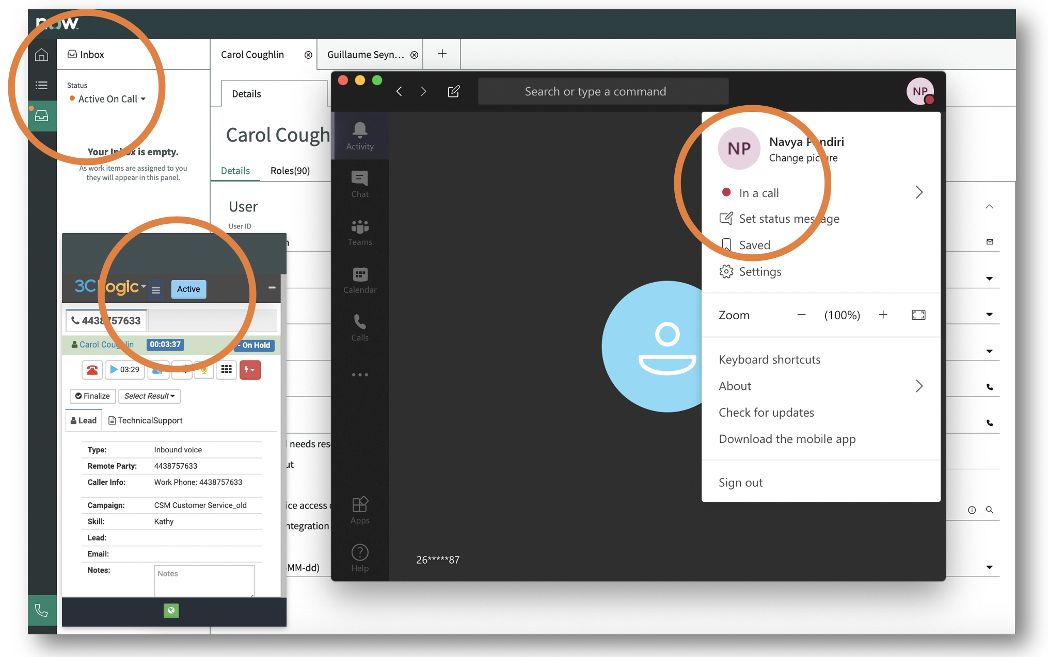This screenshot has height=657, width=1048.
Task: Choose Set status message
Action: point(780,219)
